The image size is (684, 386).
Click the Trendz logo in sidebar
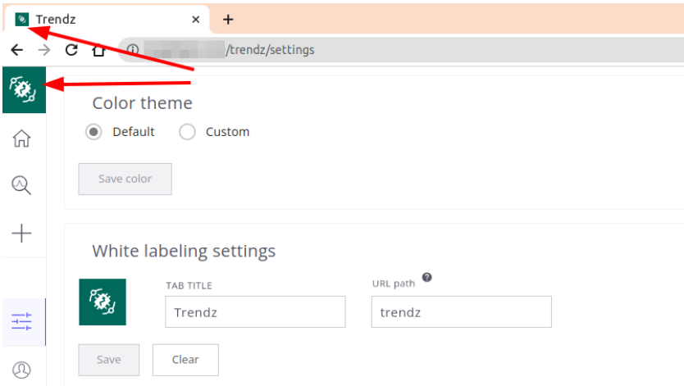[x=24, y=90]
